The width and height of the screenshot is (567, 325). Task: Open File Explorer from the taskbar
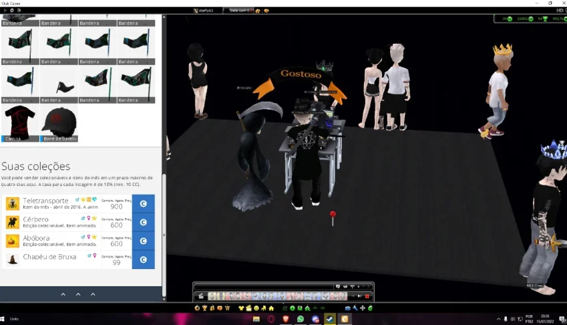click(256, 319)
